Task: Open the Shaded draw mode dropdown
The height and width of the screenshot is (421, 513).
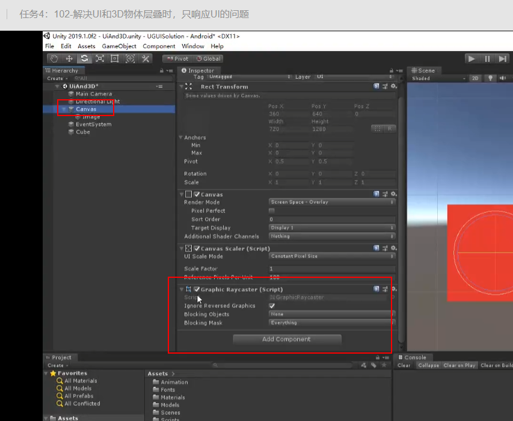Action: pyautogui.click(x=438, y=79)
